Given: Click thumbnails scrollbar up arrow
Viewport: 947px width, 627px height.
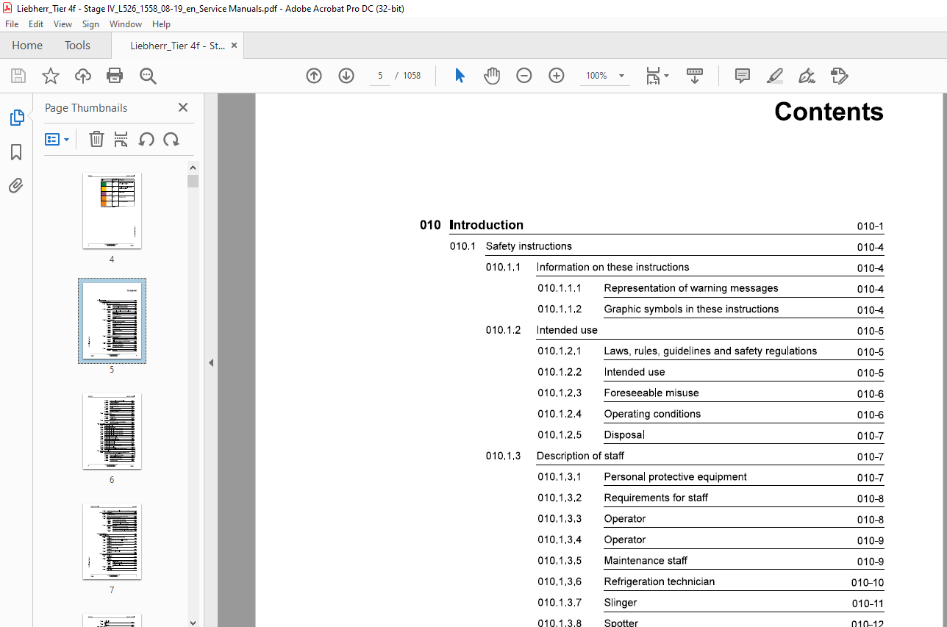Looking at the screenshot, I should pos(193,168).
